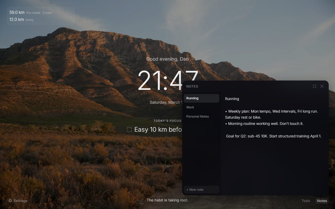Check off the Easy 10 km focus
335x209 pixels.
129,130
